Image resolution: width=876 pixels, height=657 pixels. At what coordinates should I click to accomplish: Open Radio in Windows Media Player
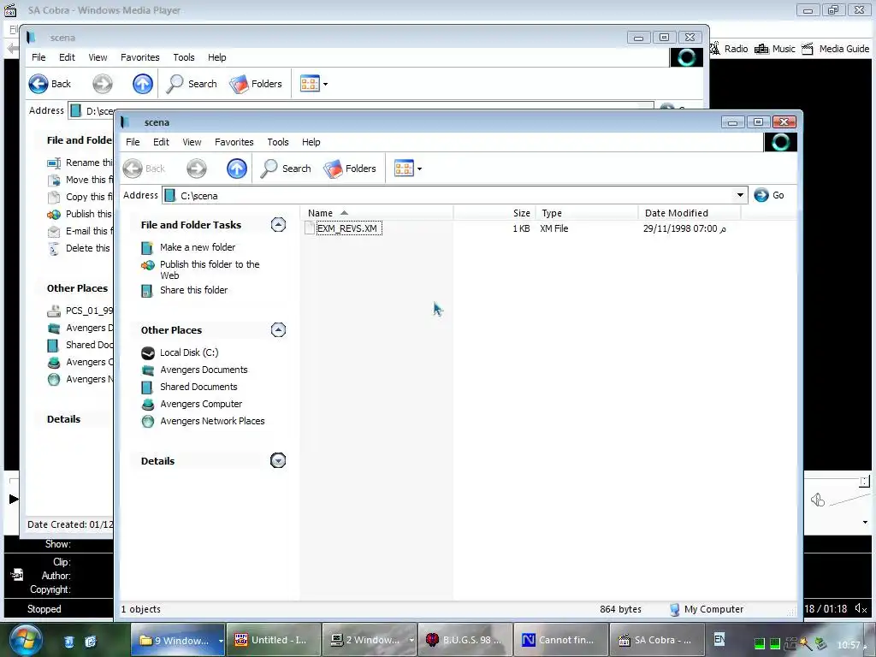(729, 49)
